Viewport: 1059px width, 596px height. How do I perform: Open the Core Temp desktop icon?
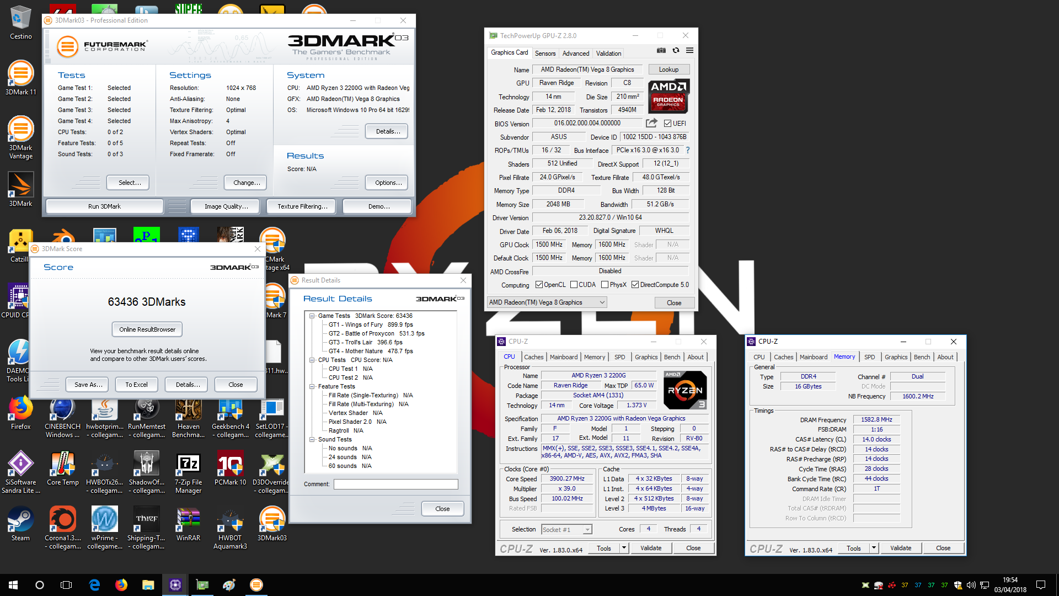[62, 469]
